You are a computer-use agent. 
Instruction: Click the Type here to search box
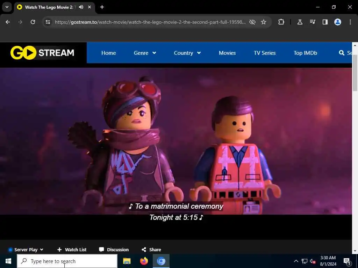[x=67, y=261]
